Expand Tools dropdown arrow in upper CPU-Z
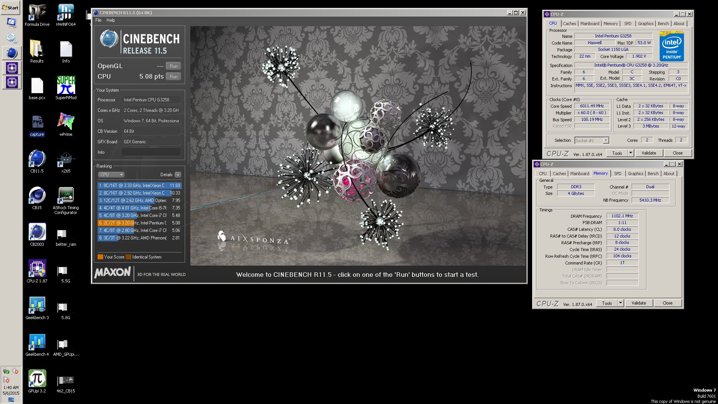Screen dimensions: 718x404 [630, 153]
